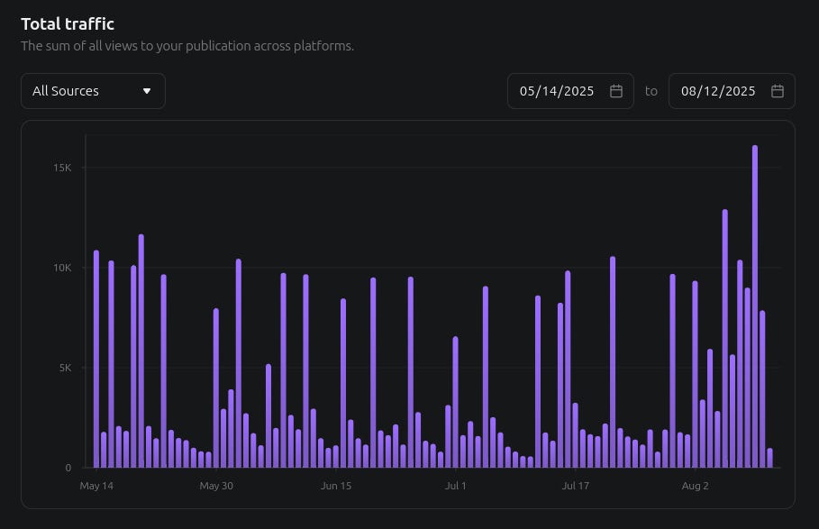Click the '5K' y-axis label
The height and width of the screenshot is (529, 819).
tap(65, 368)
